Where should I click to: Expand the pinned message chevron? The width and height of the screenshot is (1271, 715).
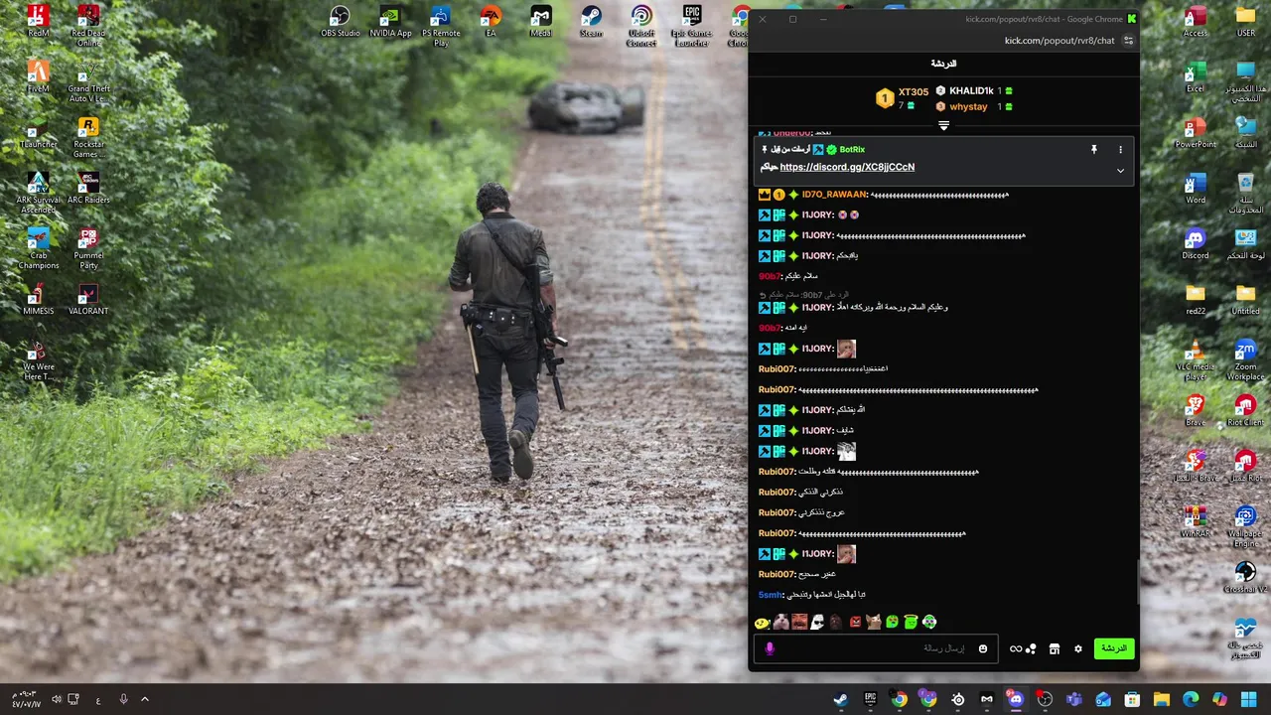tap(1120, 170)
